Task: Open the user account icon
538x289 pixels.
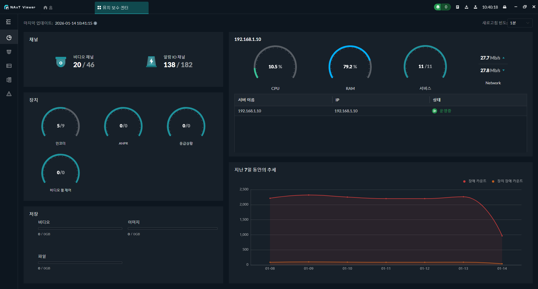Action: click(475, 7)
